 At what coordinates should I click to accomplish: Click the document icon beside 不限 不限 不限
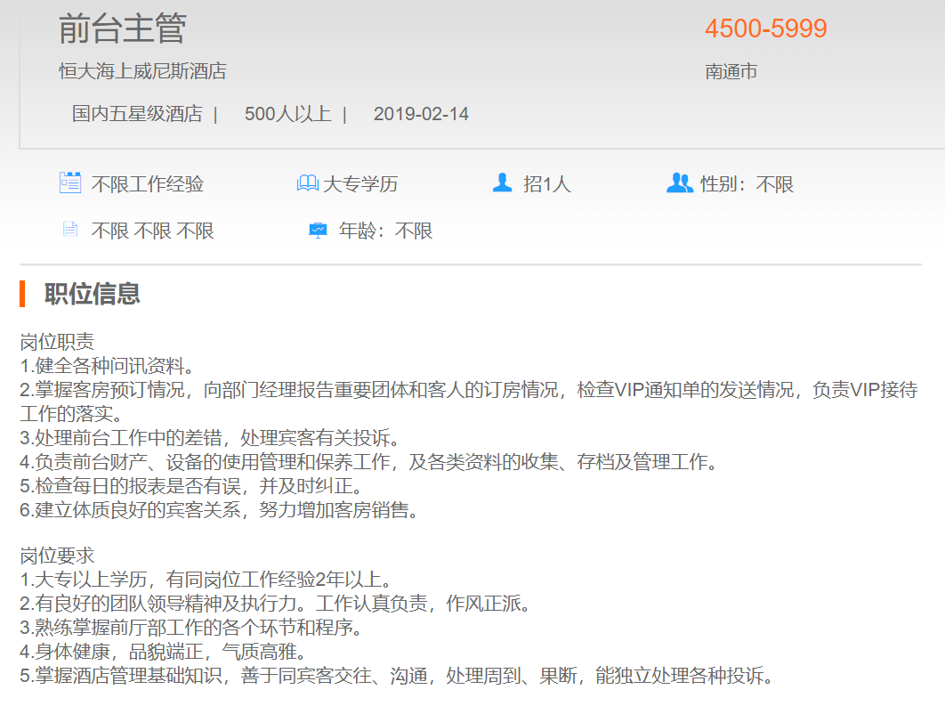(70, 231)
